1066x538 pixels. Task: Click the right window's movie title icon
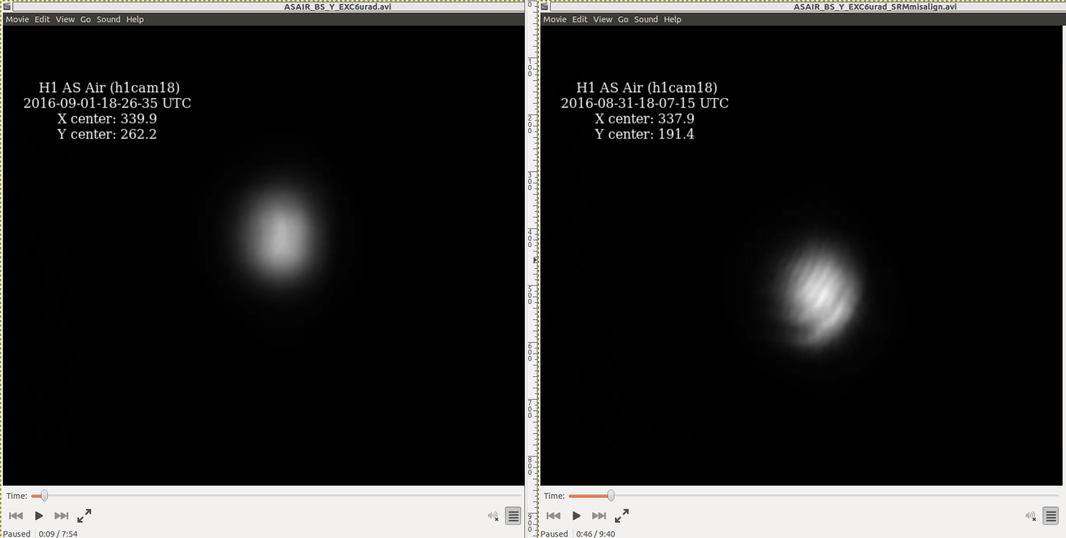544,6
